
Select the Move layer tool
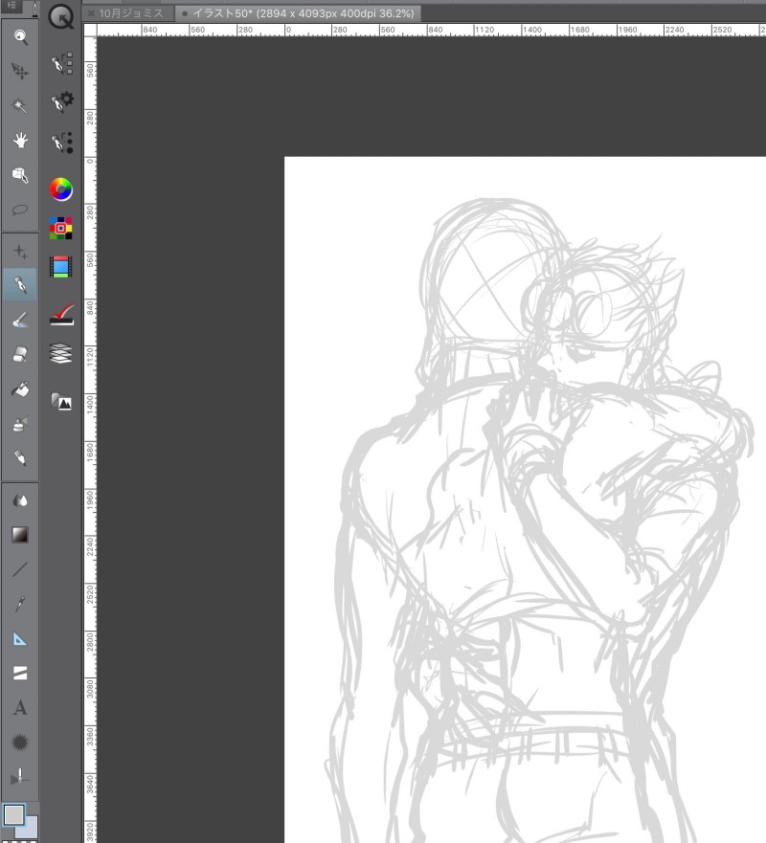pos(19,72)
